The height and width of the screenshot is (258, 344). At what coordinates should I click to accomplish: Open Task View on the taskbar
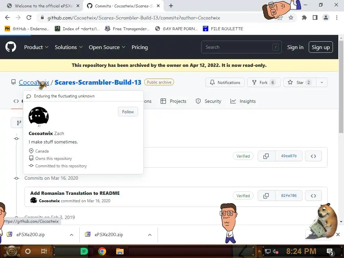pos(44,251)
